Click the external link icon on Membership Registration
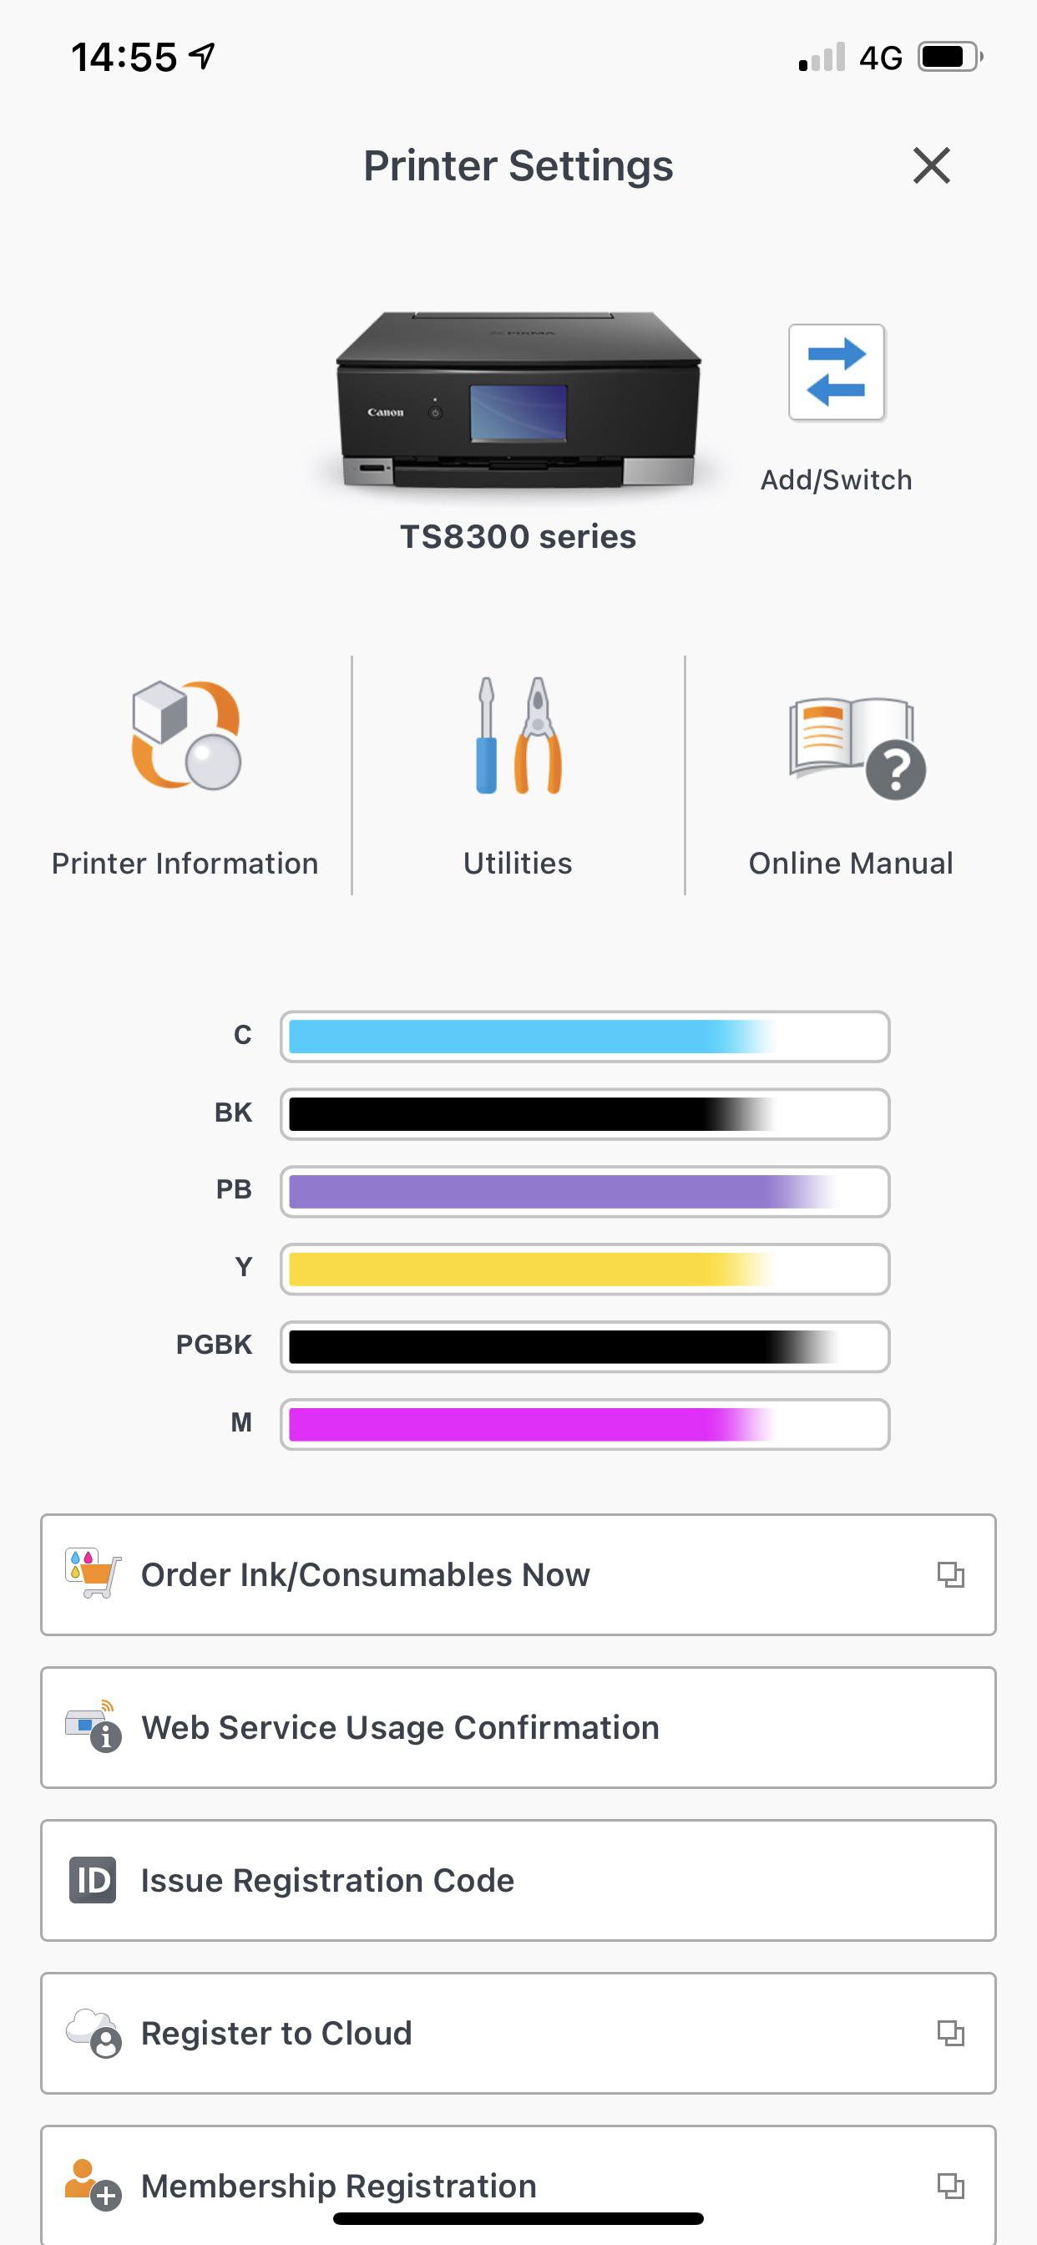1037x2245 pixels. pyautogui.click(x=953, y=2185)
